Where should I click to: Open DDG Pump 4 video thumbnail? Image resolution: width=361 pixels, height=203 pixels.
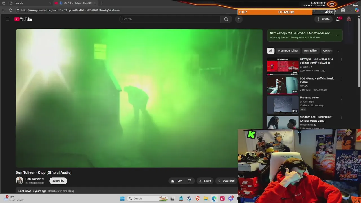(x=283, y=85)
